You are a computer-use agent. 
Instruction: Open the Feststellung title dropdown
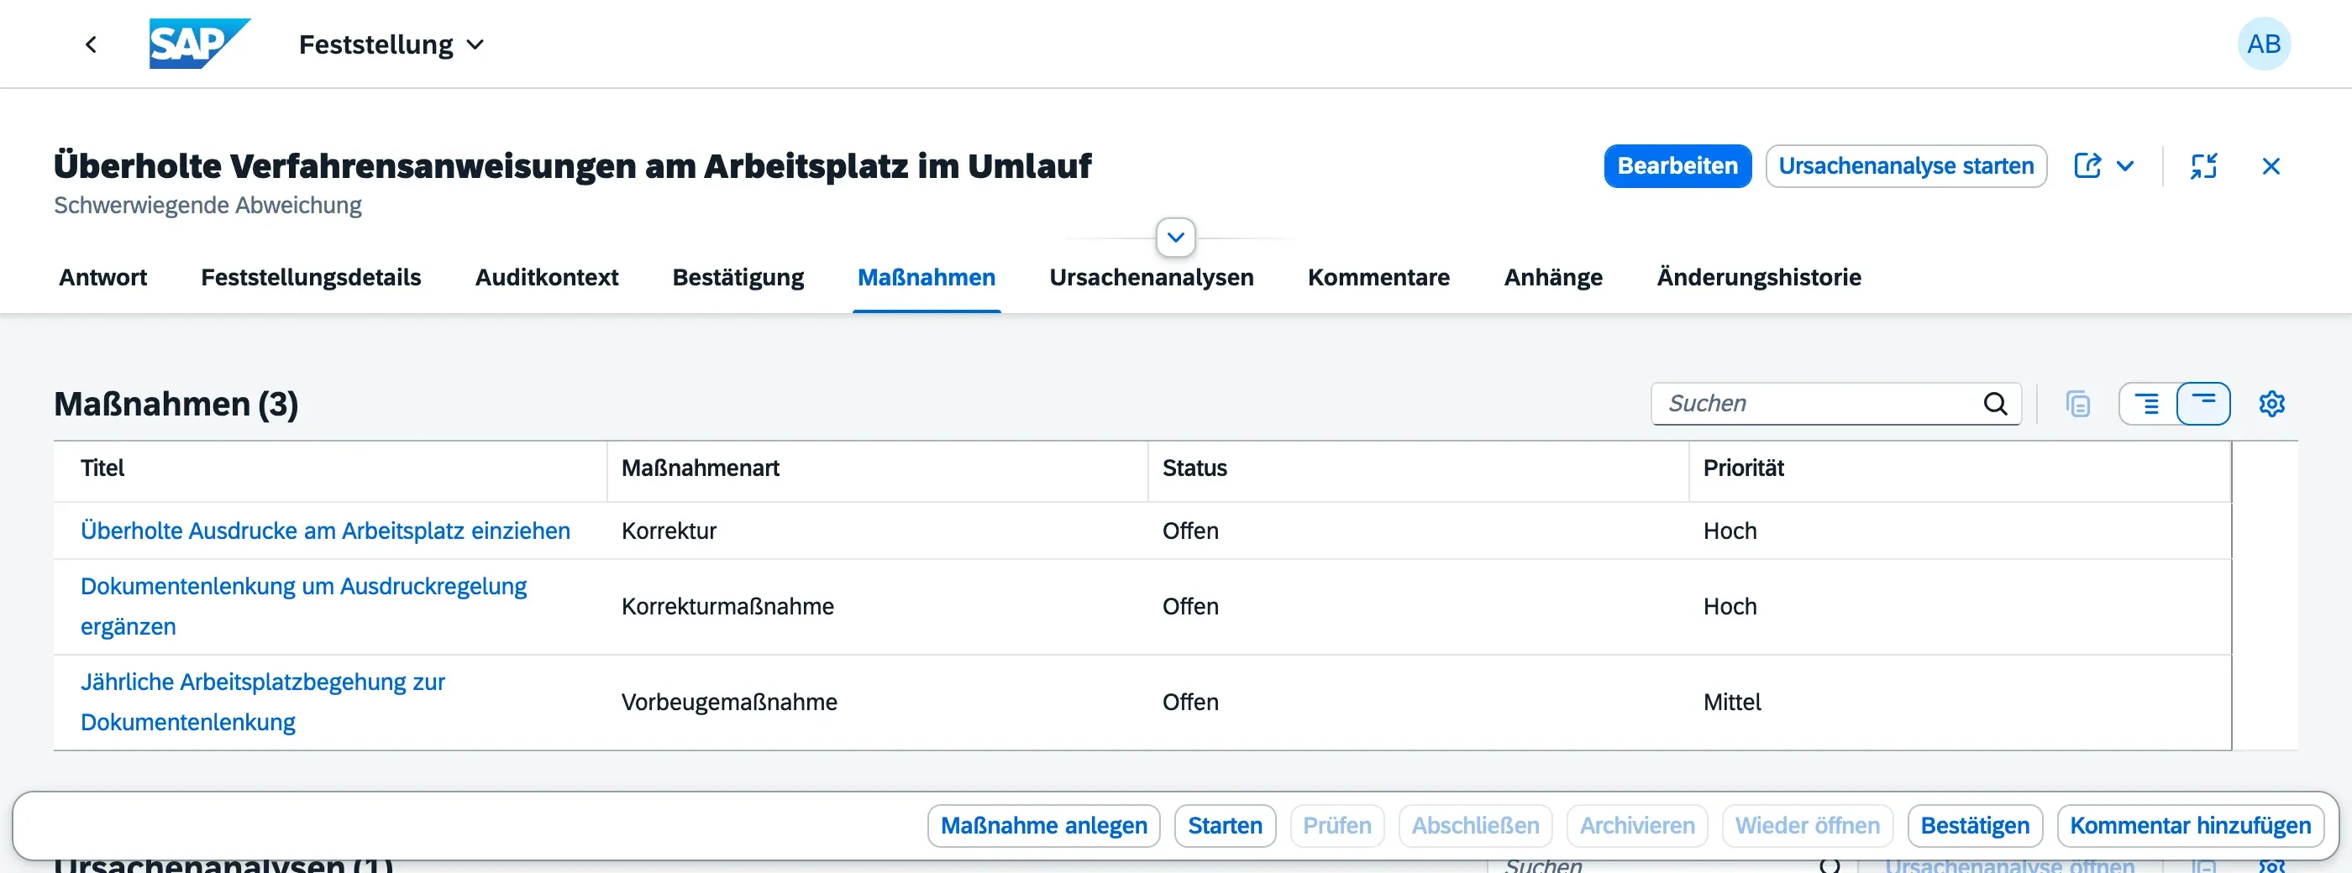pos(391,44)
